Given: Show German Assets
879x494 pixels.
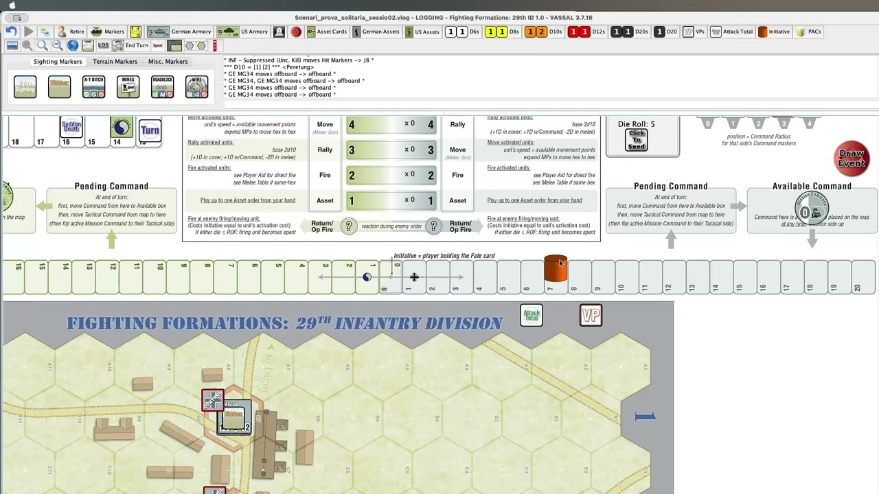Looking at the screenshot, I should click(x=376, y=32).
